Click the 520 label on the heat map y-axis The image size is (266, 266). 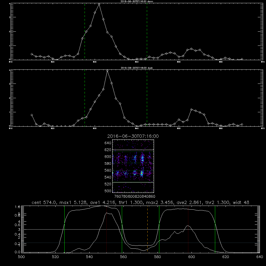click(108, 184)
